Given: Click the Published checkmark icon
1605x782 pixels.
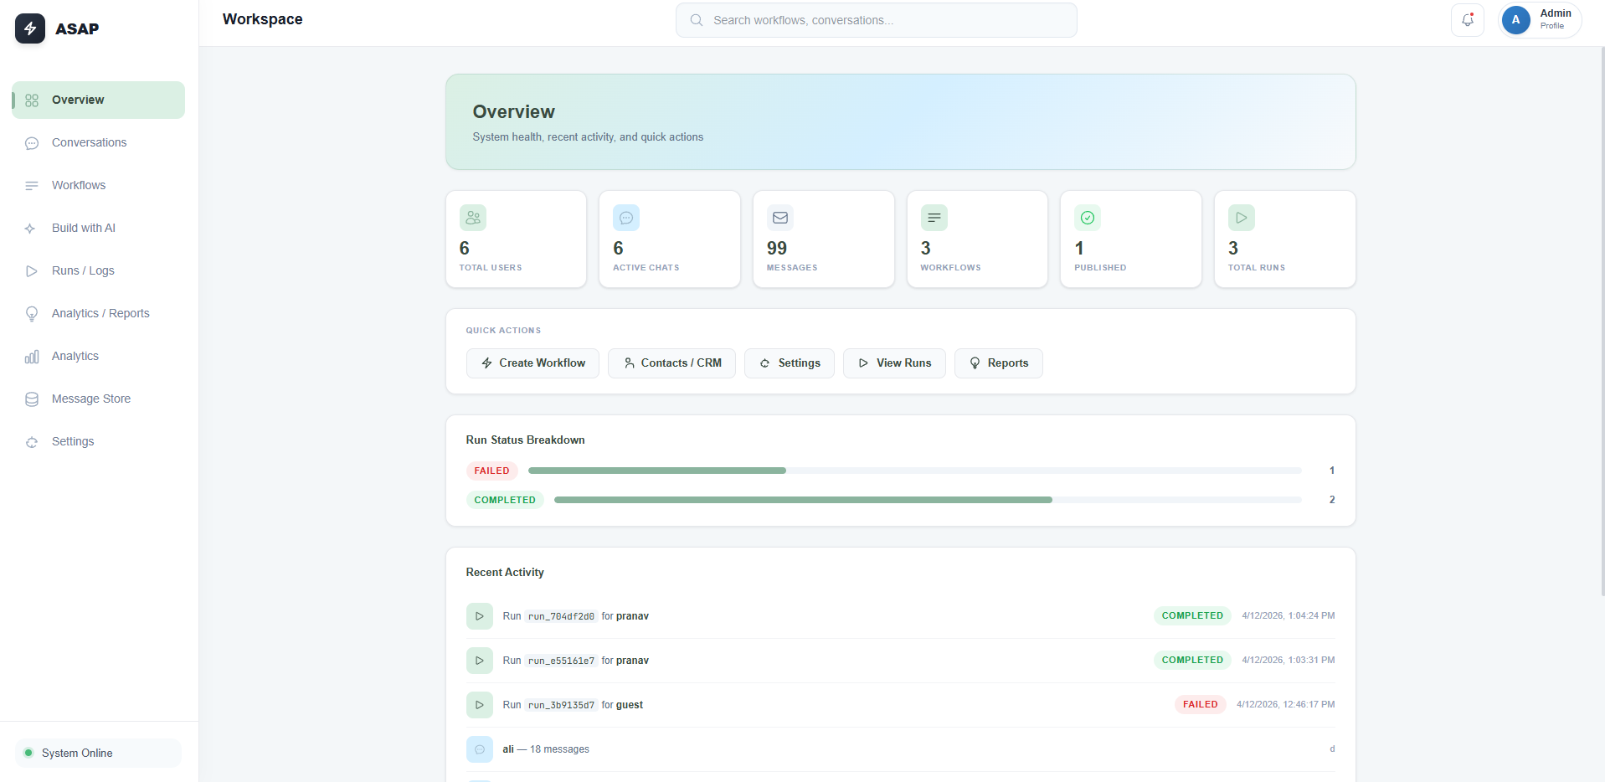Looking at the screenshot, I should pyautogui.click(x=1088, y=218).
